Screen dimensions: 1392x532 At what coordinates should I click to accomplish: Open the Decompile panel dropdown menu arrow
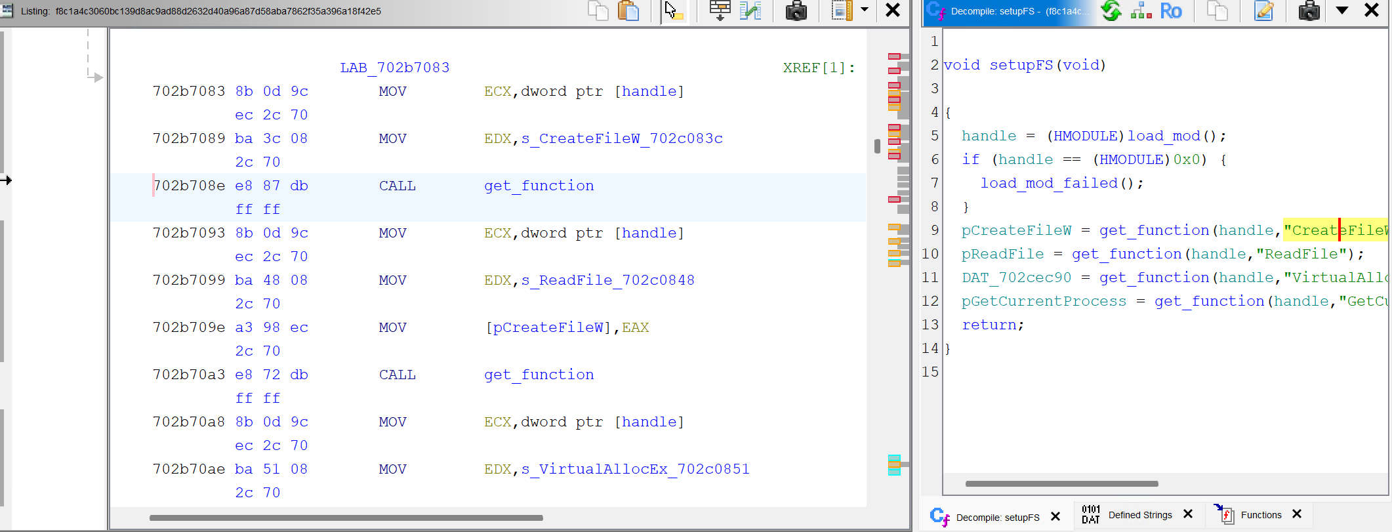[1342, 10]
